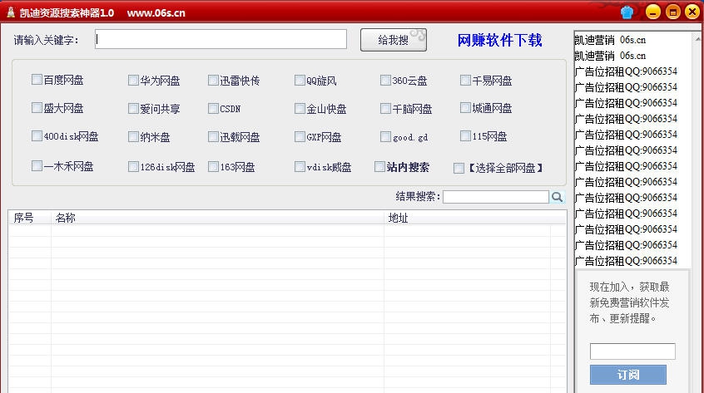Click the www.06s.cn title bar text
This screenshot has width=704, height=393.
tap(156, 13)
